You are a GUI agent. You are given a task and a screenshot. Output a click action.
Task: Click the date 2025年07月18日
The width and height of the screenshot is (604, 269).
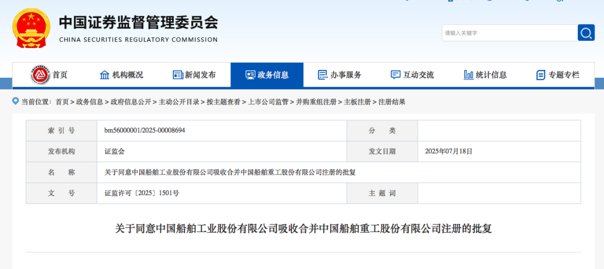click(449, 152)
